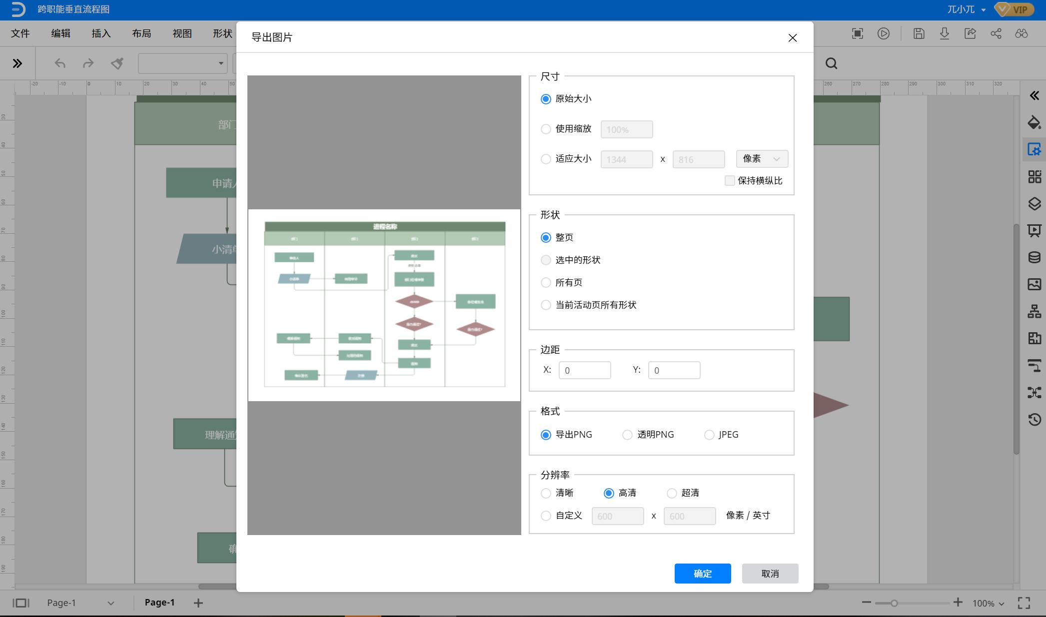Collapse the right sidebar with double chevron
This screenshot has height=617, width=1046.
pos(1034,95)
